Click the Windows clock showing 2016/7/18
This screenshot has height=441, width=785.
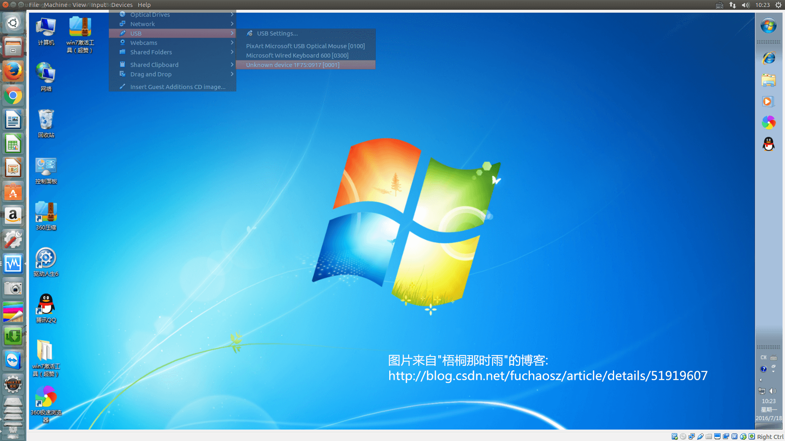tap(769, 410)
